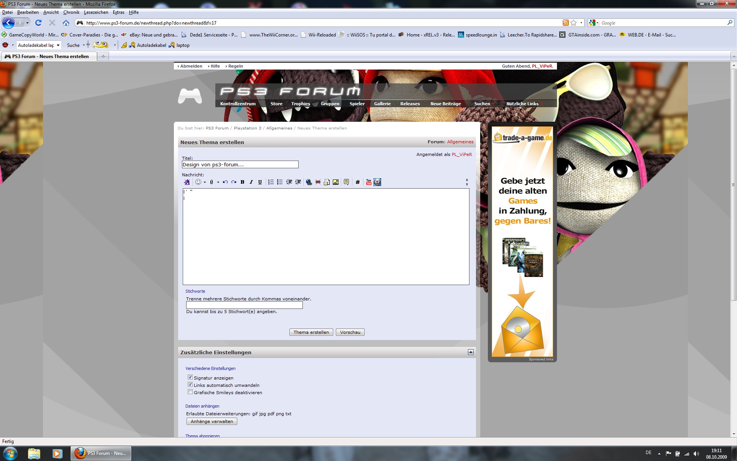Image resolution: width=737 pixels, height=461 pixels.
Task: Toggle italic text formatting
Action: [251, 182]
